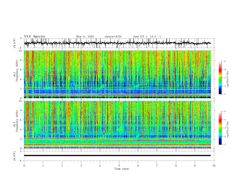This screenshot has height=186, width=241.
Task: Click time axis tick label "7"
Action: 157,166
